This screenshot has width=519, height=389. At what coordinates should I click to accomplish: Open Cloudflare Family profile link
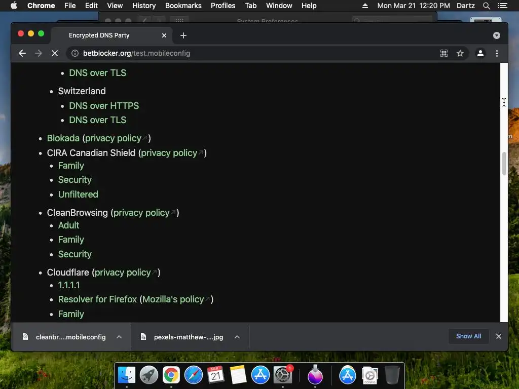[x=71, y=314]
